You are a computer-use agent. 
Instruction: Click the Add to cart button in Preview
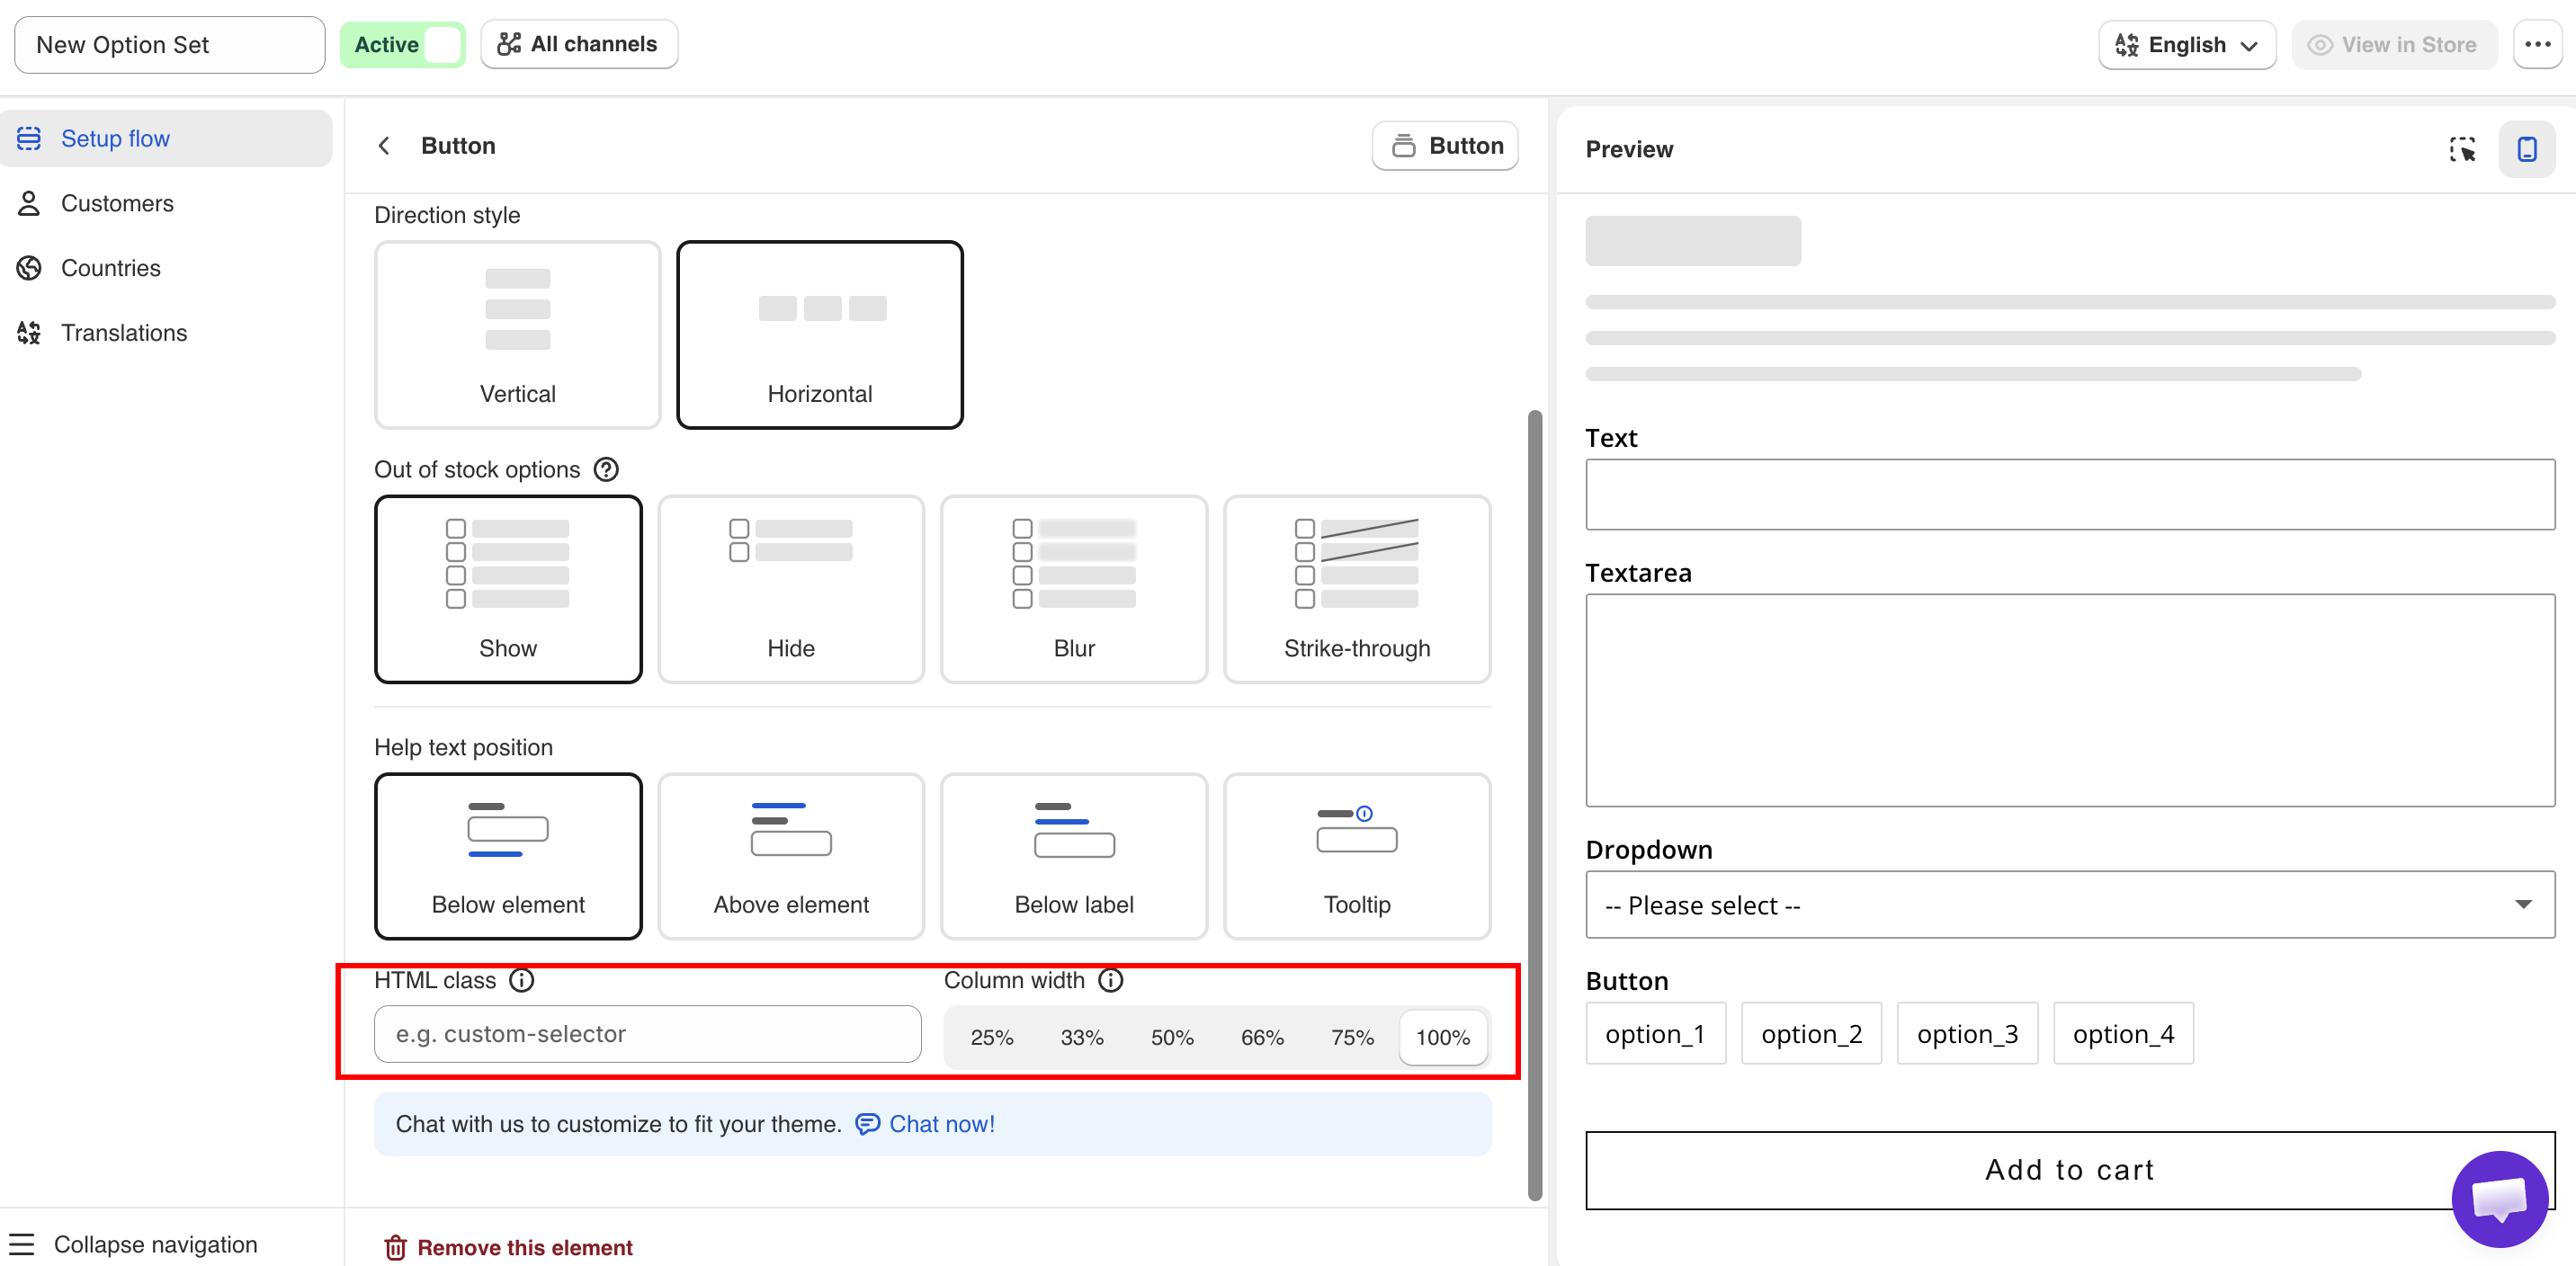click(x=2070, y=1170)
